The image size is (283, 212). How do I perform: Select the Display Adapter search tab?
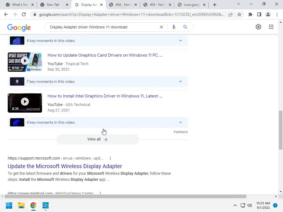point(89,5)
